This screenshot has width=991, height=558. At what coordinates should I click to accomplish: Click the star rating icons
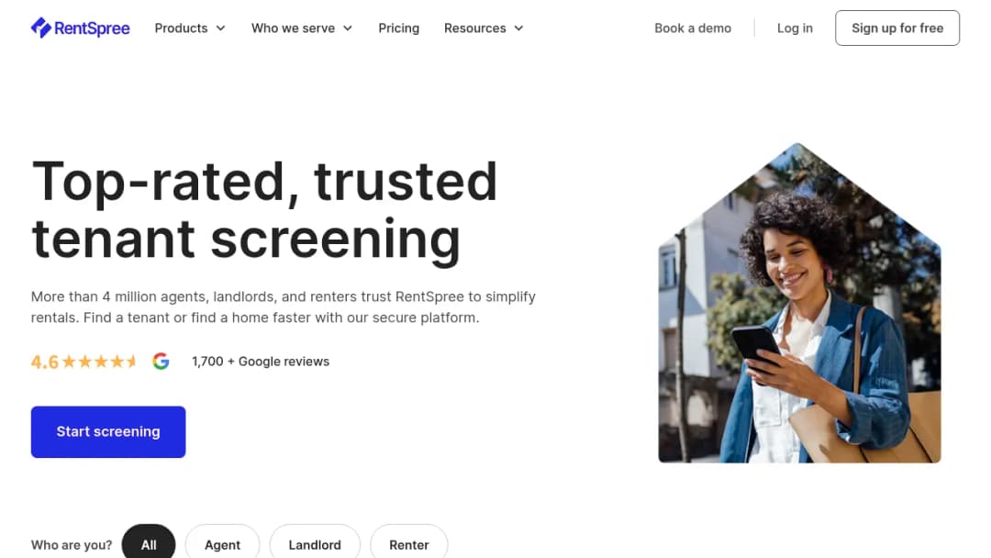click(99, 362)
